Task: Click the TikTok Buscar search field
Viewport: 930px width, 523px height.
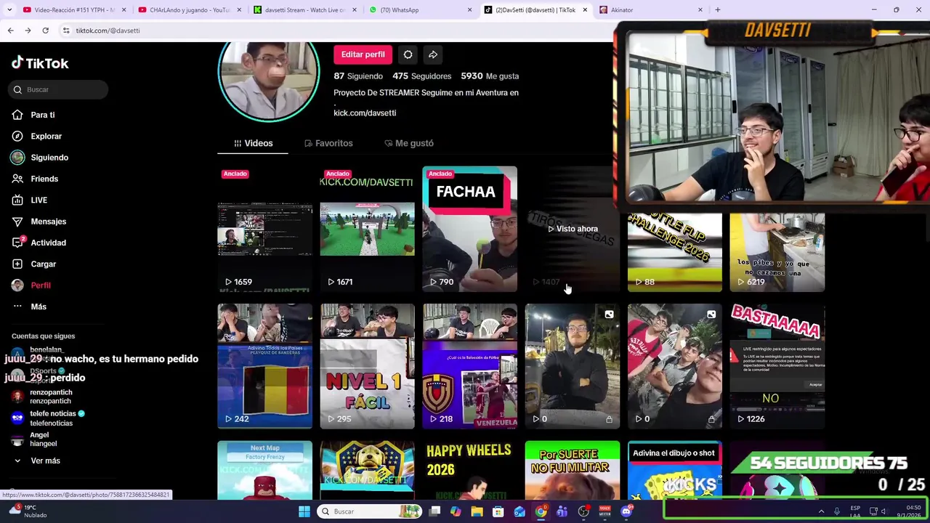Action: click(x=58, y=89)
